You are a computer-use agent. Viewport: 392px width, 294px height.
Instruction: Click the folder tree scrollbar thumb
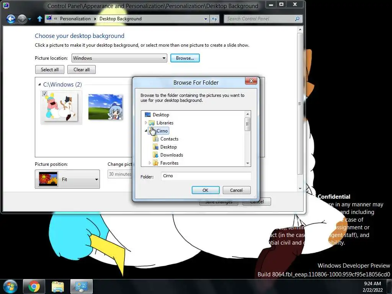[x=248, y=124]
